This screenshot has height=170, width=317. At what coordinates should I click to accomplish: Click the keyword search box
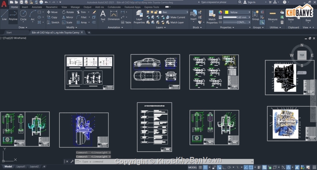click(219, 2)
